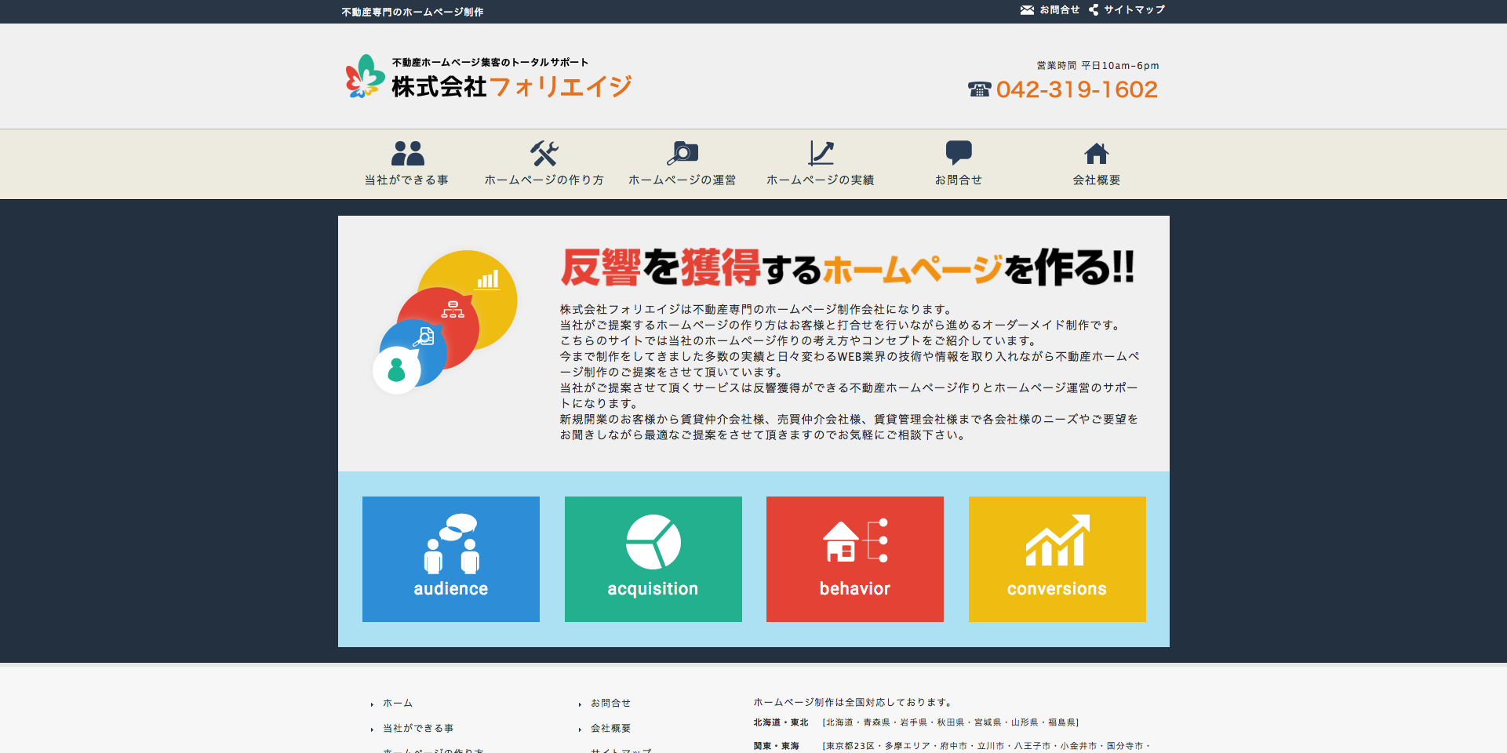Click the telephone icon beside 042-319-1602
This screenshot has height=753, width=1507.
979,90
